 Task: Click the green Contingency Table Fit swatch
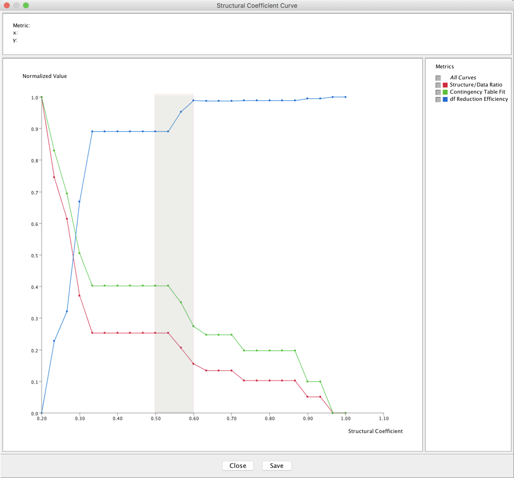[x=445, y=92]
